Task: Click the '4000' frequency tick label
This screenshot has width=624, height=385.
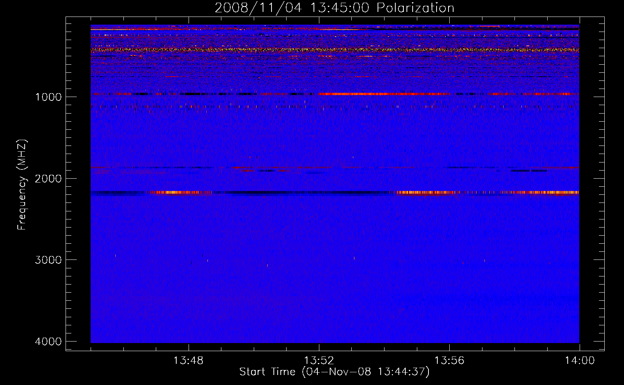Action: coord(48,341)
